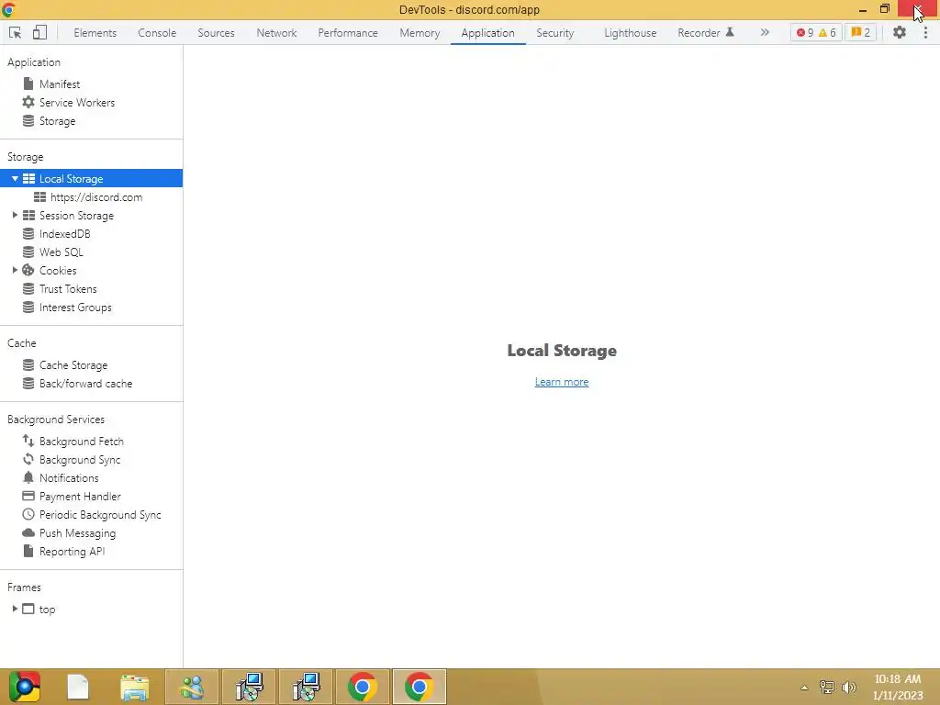Click the Service Workers gear icon
The width and height of the screenshot is (940, 705).
(x=28, y=102)
